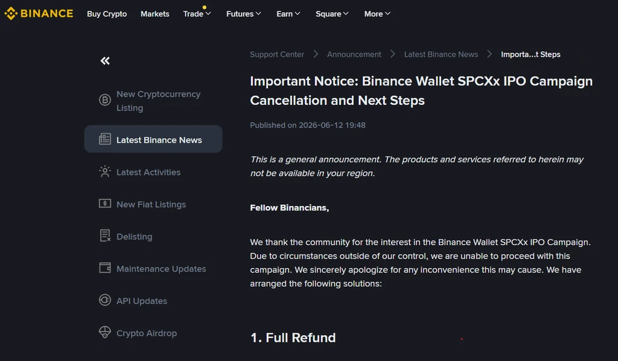
Task: Go to the Markets page
Action: click(155, 14)
